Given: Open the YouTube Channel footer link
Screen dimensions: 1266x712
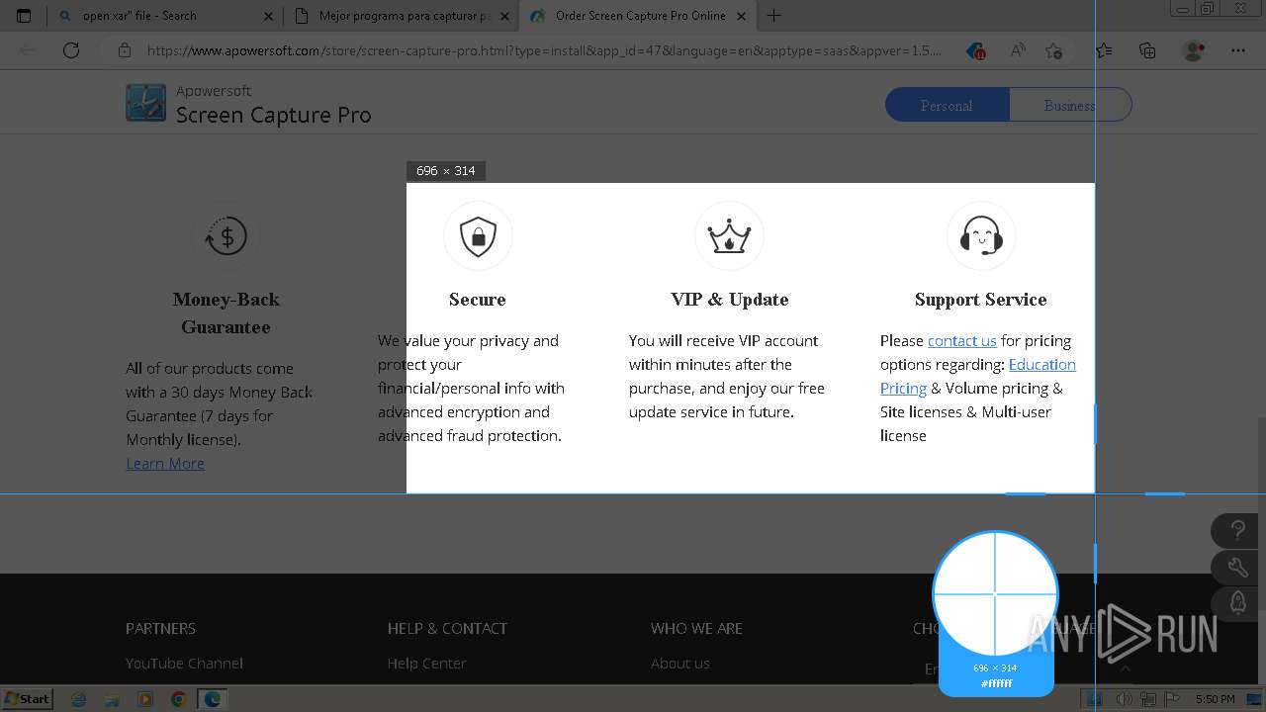Looking at the screenshot, I should (184, 663).
